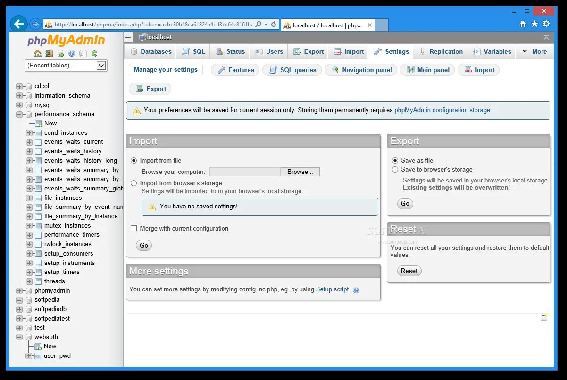Open the Recent tables dropdown
Image resolution: width=567 pixels, height=380 pixels.
coord(66,66)
